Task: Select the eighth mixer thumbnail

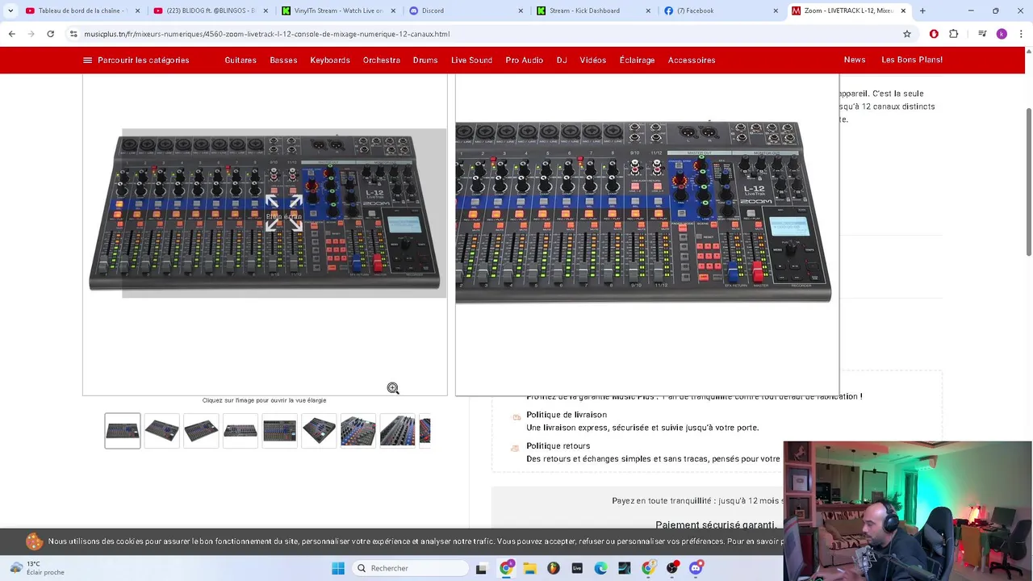Action: (x=398, y=431)
